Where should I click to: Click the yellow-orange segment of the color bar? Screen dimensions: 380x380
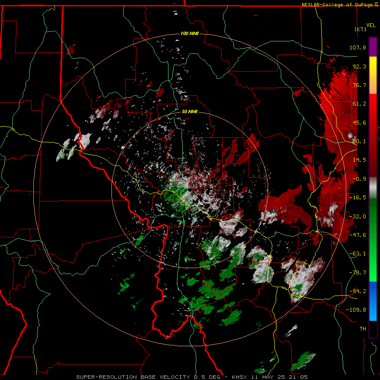[x=373, y=75]
